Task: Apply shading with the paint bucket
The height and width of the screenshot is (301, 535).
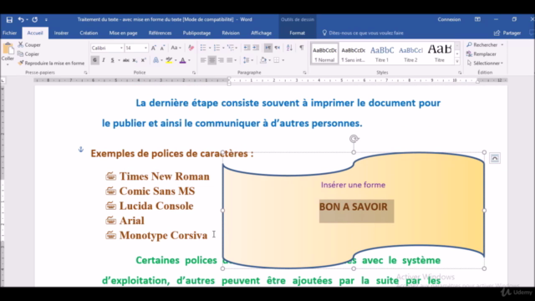Action: point(263,60)
